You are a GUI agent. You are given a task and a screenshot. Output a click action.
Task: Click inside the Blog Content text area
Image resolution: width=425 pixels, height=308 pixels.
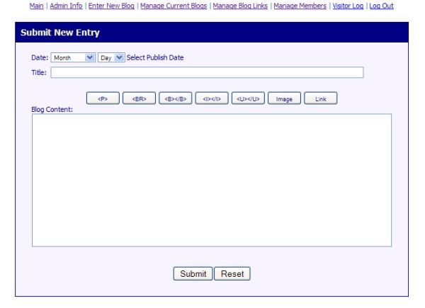211,180
